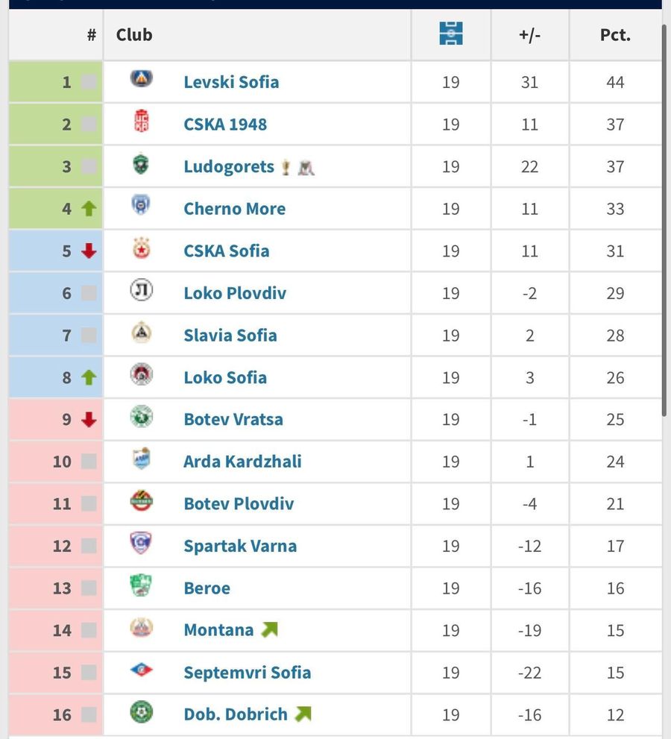671x739 pixels.
Task: Open the Levski Sofia club page
Action: (x=231, y=82)
